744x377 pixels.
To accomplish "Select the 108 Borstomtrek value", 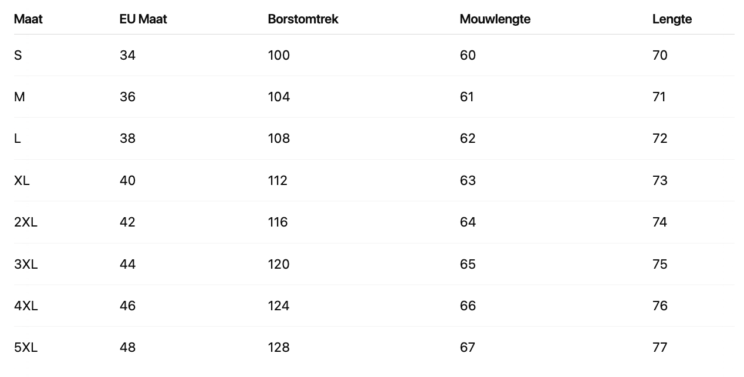I will point(279,139).
